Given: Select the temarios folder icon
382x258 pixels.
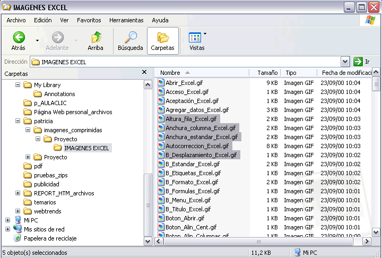Looking at the screenshot, I should [28, 202].
